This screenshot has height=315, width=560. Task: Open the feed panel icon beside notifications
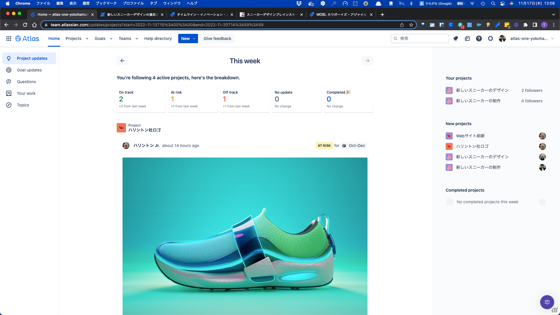(x=467, y=38)
